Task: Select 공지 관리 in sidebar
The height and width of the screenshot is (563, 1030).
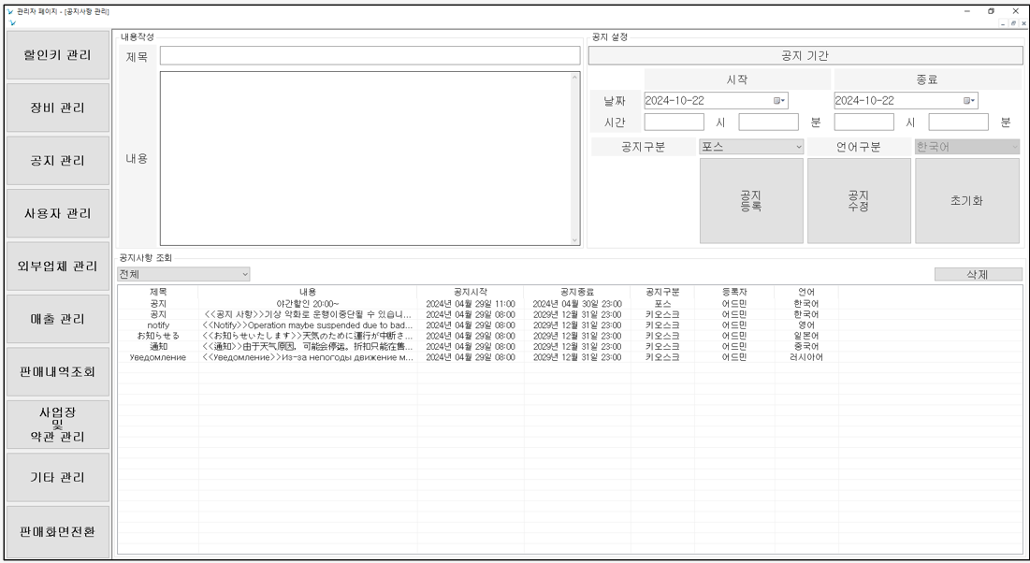Action: coord(57,161)
